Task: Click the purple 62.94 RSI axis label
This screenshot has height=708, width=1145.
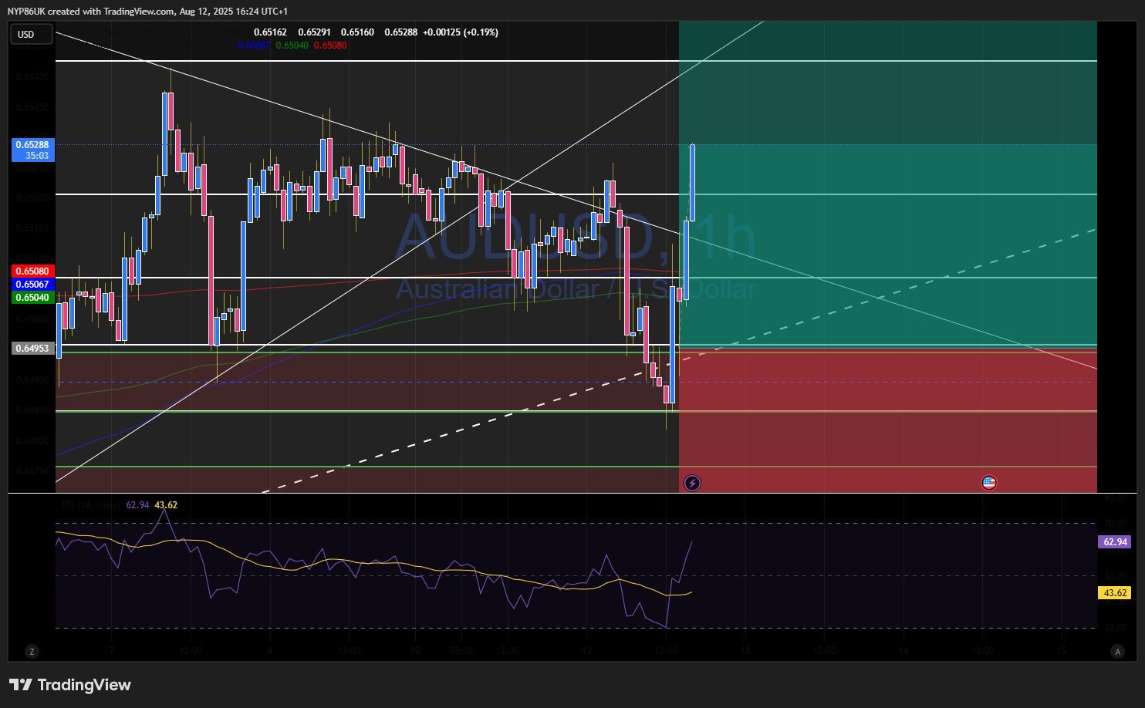Action: click(1116, 542)
